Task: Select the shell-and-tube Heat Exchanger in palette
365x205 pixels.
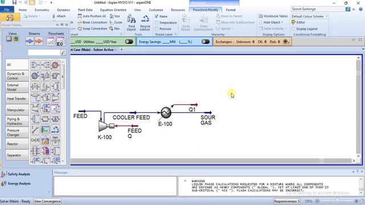Action: point(45,76)
